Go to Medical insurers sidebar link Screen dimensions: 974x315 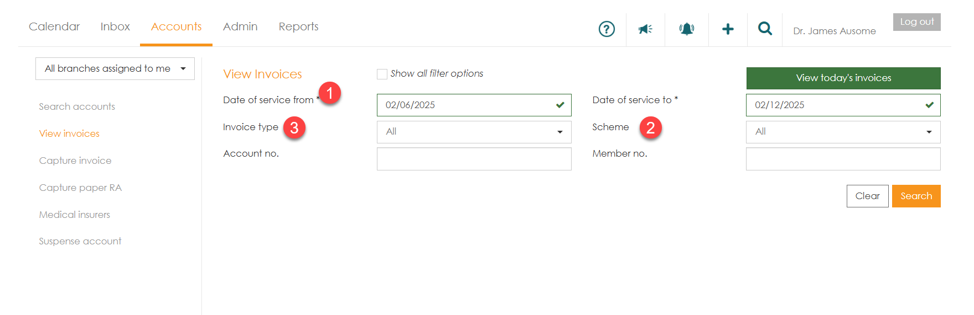click(75, 215)
